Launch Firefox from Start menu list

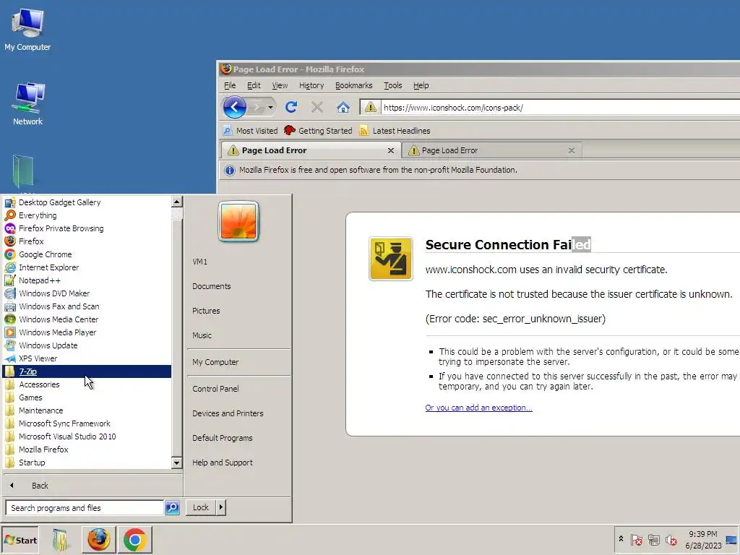(87, 241)
